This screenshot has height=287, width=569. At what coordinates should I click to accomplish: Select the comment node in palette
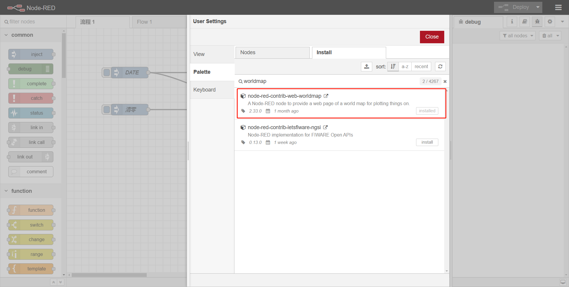[x=31, y=172]
